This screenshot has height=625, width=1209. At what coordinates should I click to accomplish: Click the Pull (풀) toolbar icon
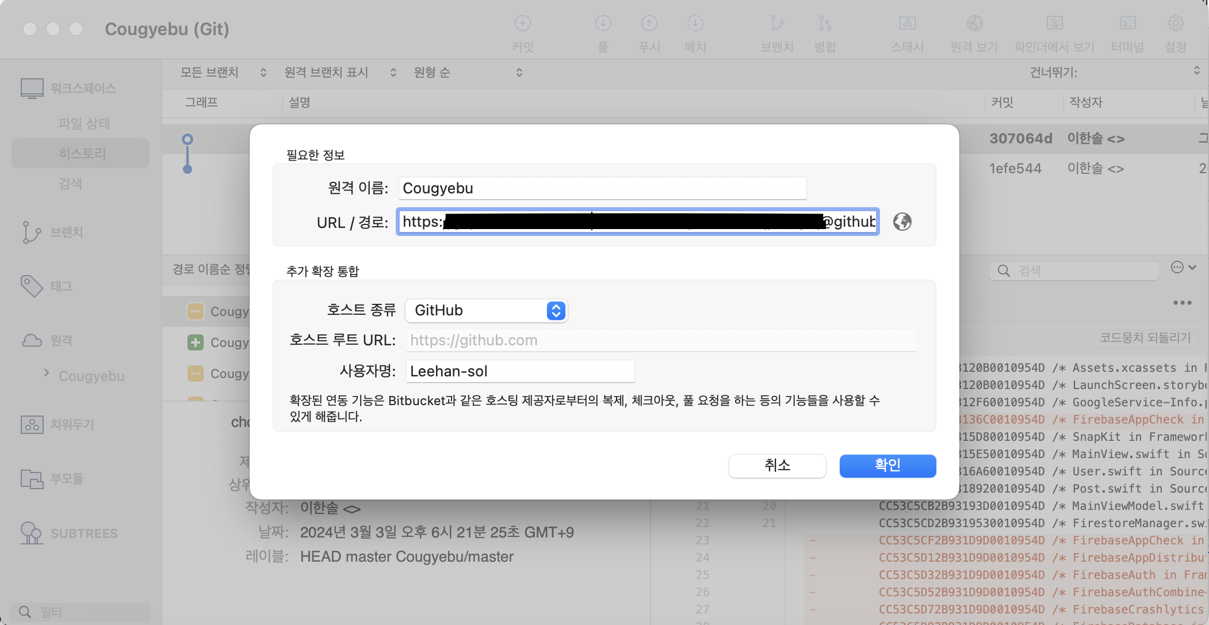pyautogui.click(x=603, y=24)
